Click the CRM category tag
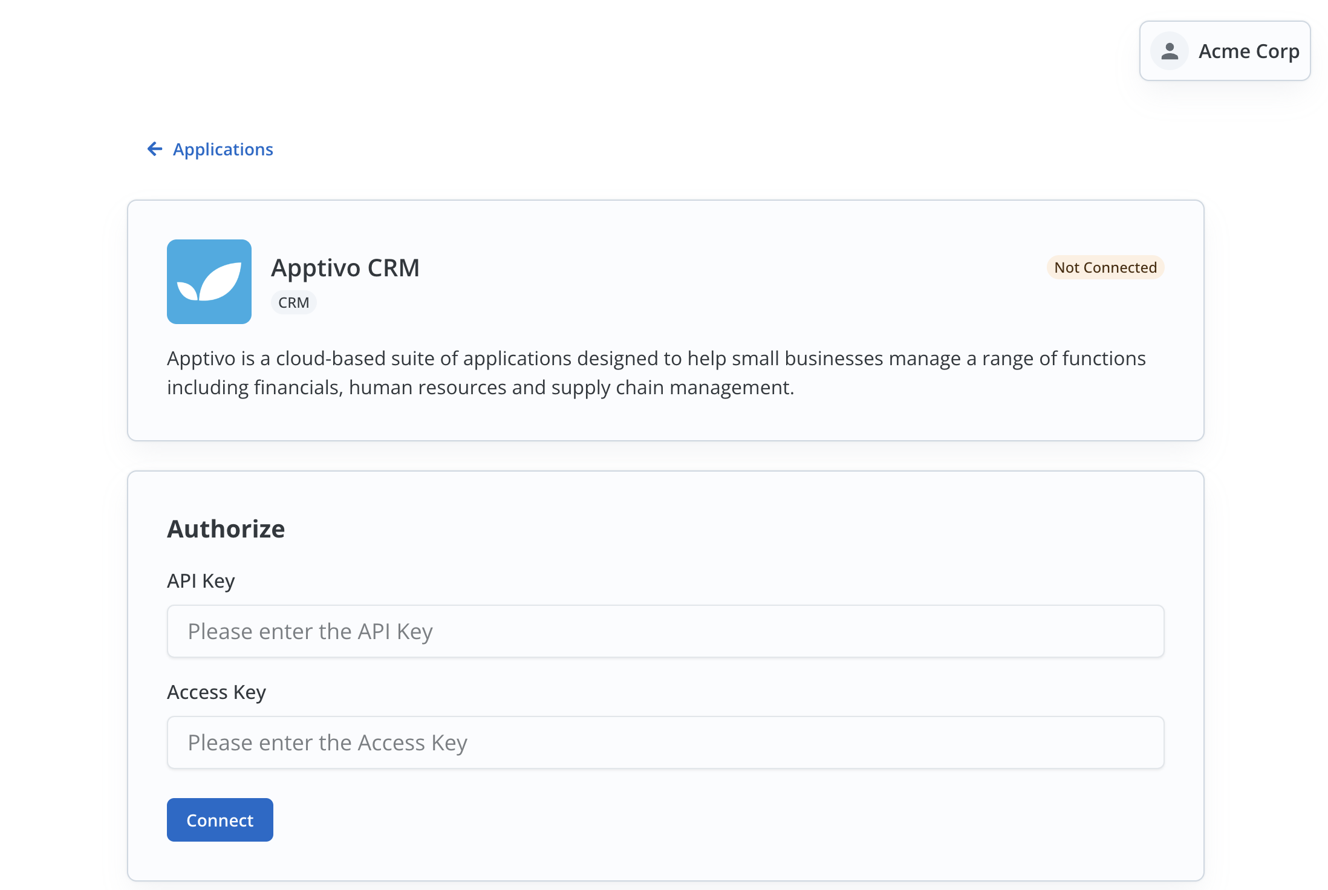1328x890 pixels. click(293, 302)
